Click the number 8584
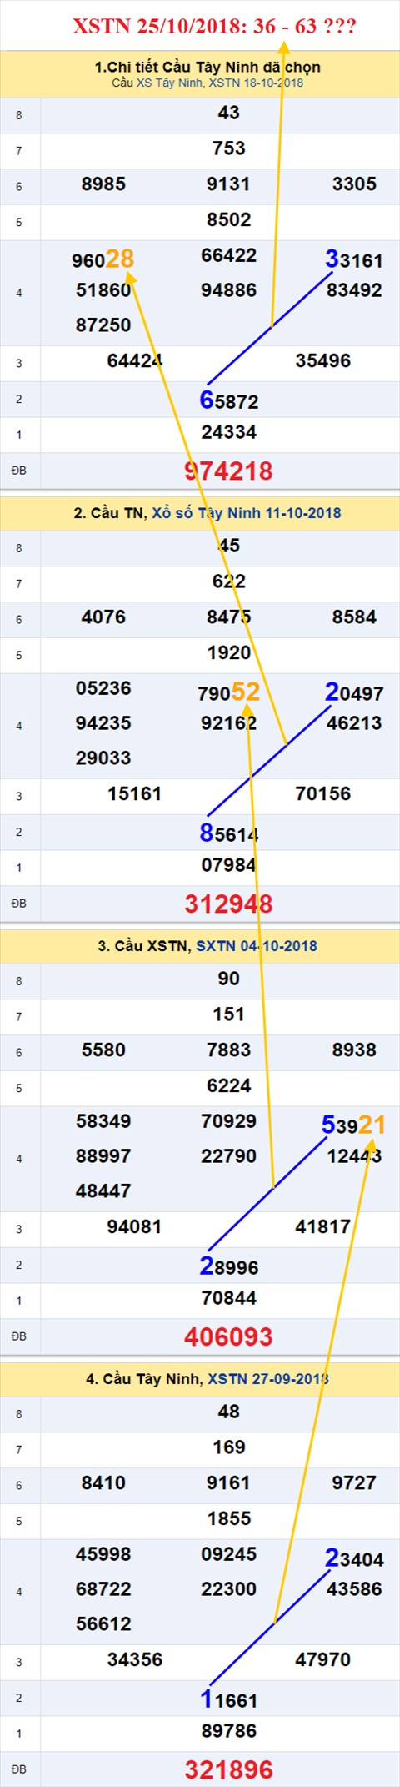 click(354, 617)
